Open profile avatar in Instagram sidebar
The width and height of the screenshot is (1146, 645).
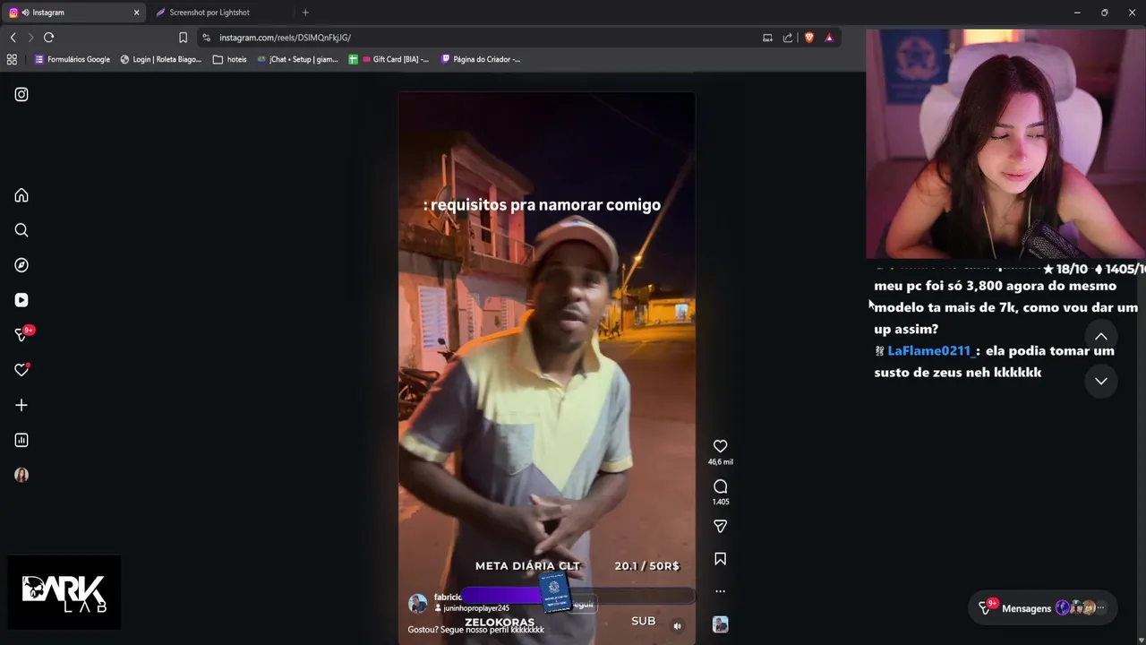(x=21, y=475)
